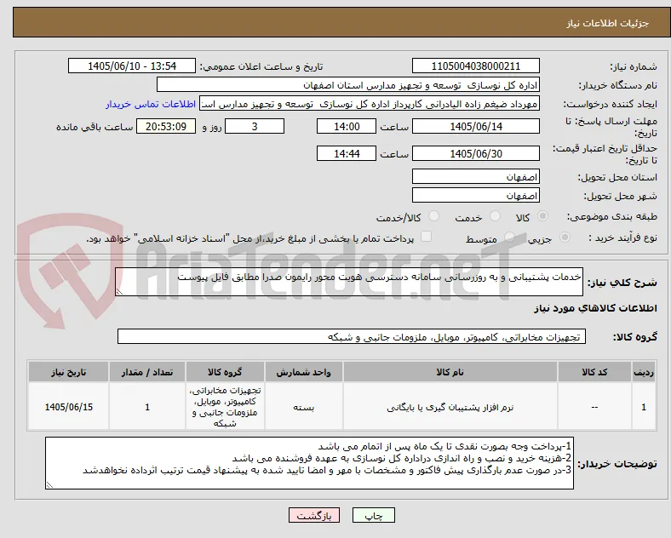Click the resize handle of buyer notes textarea
The height and width of the screenshot is (538, 671).
pyautogui.click(x=49, y=485)
